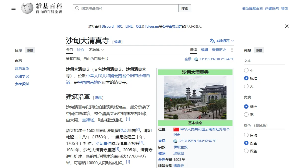Open 逊尼派 link in infobox
This screenshot has height=168, width=300.
pos(179,153)
